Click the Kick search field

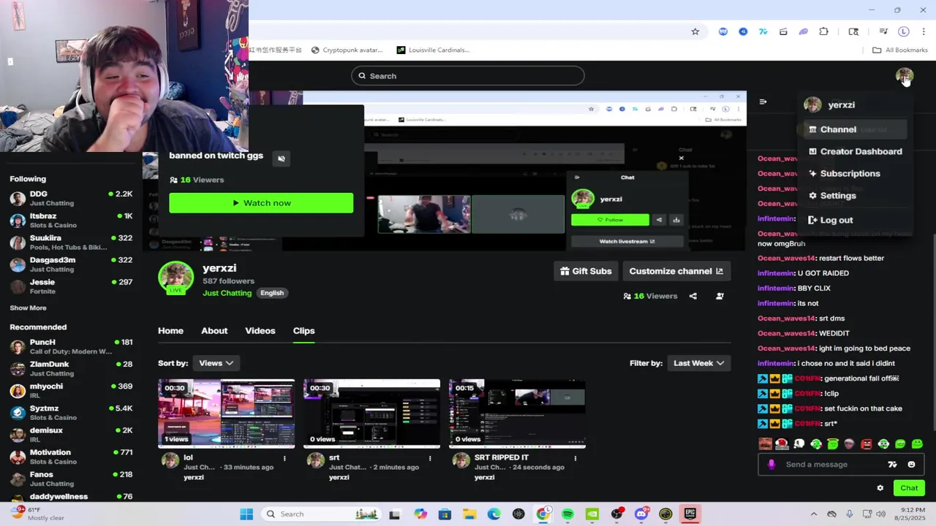click(x=468, y=76)
